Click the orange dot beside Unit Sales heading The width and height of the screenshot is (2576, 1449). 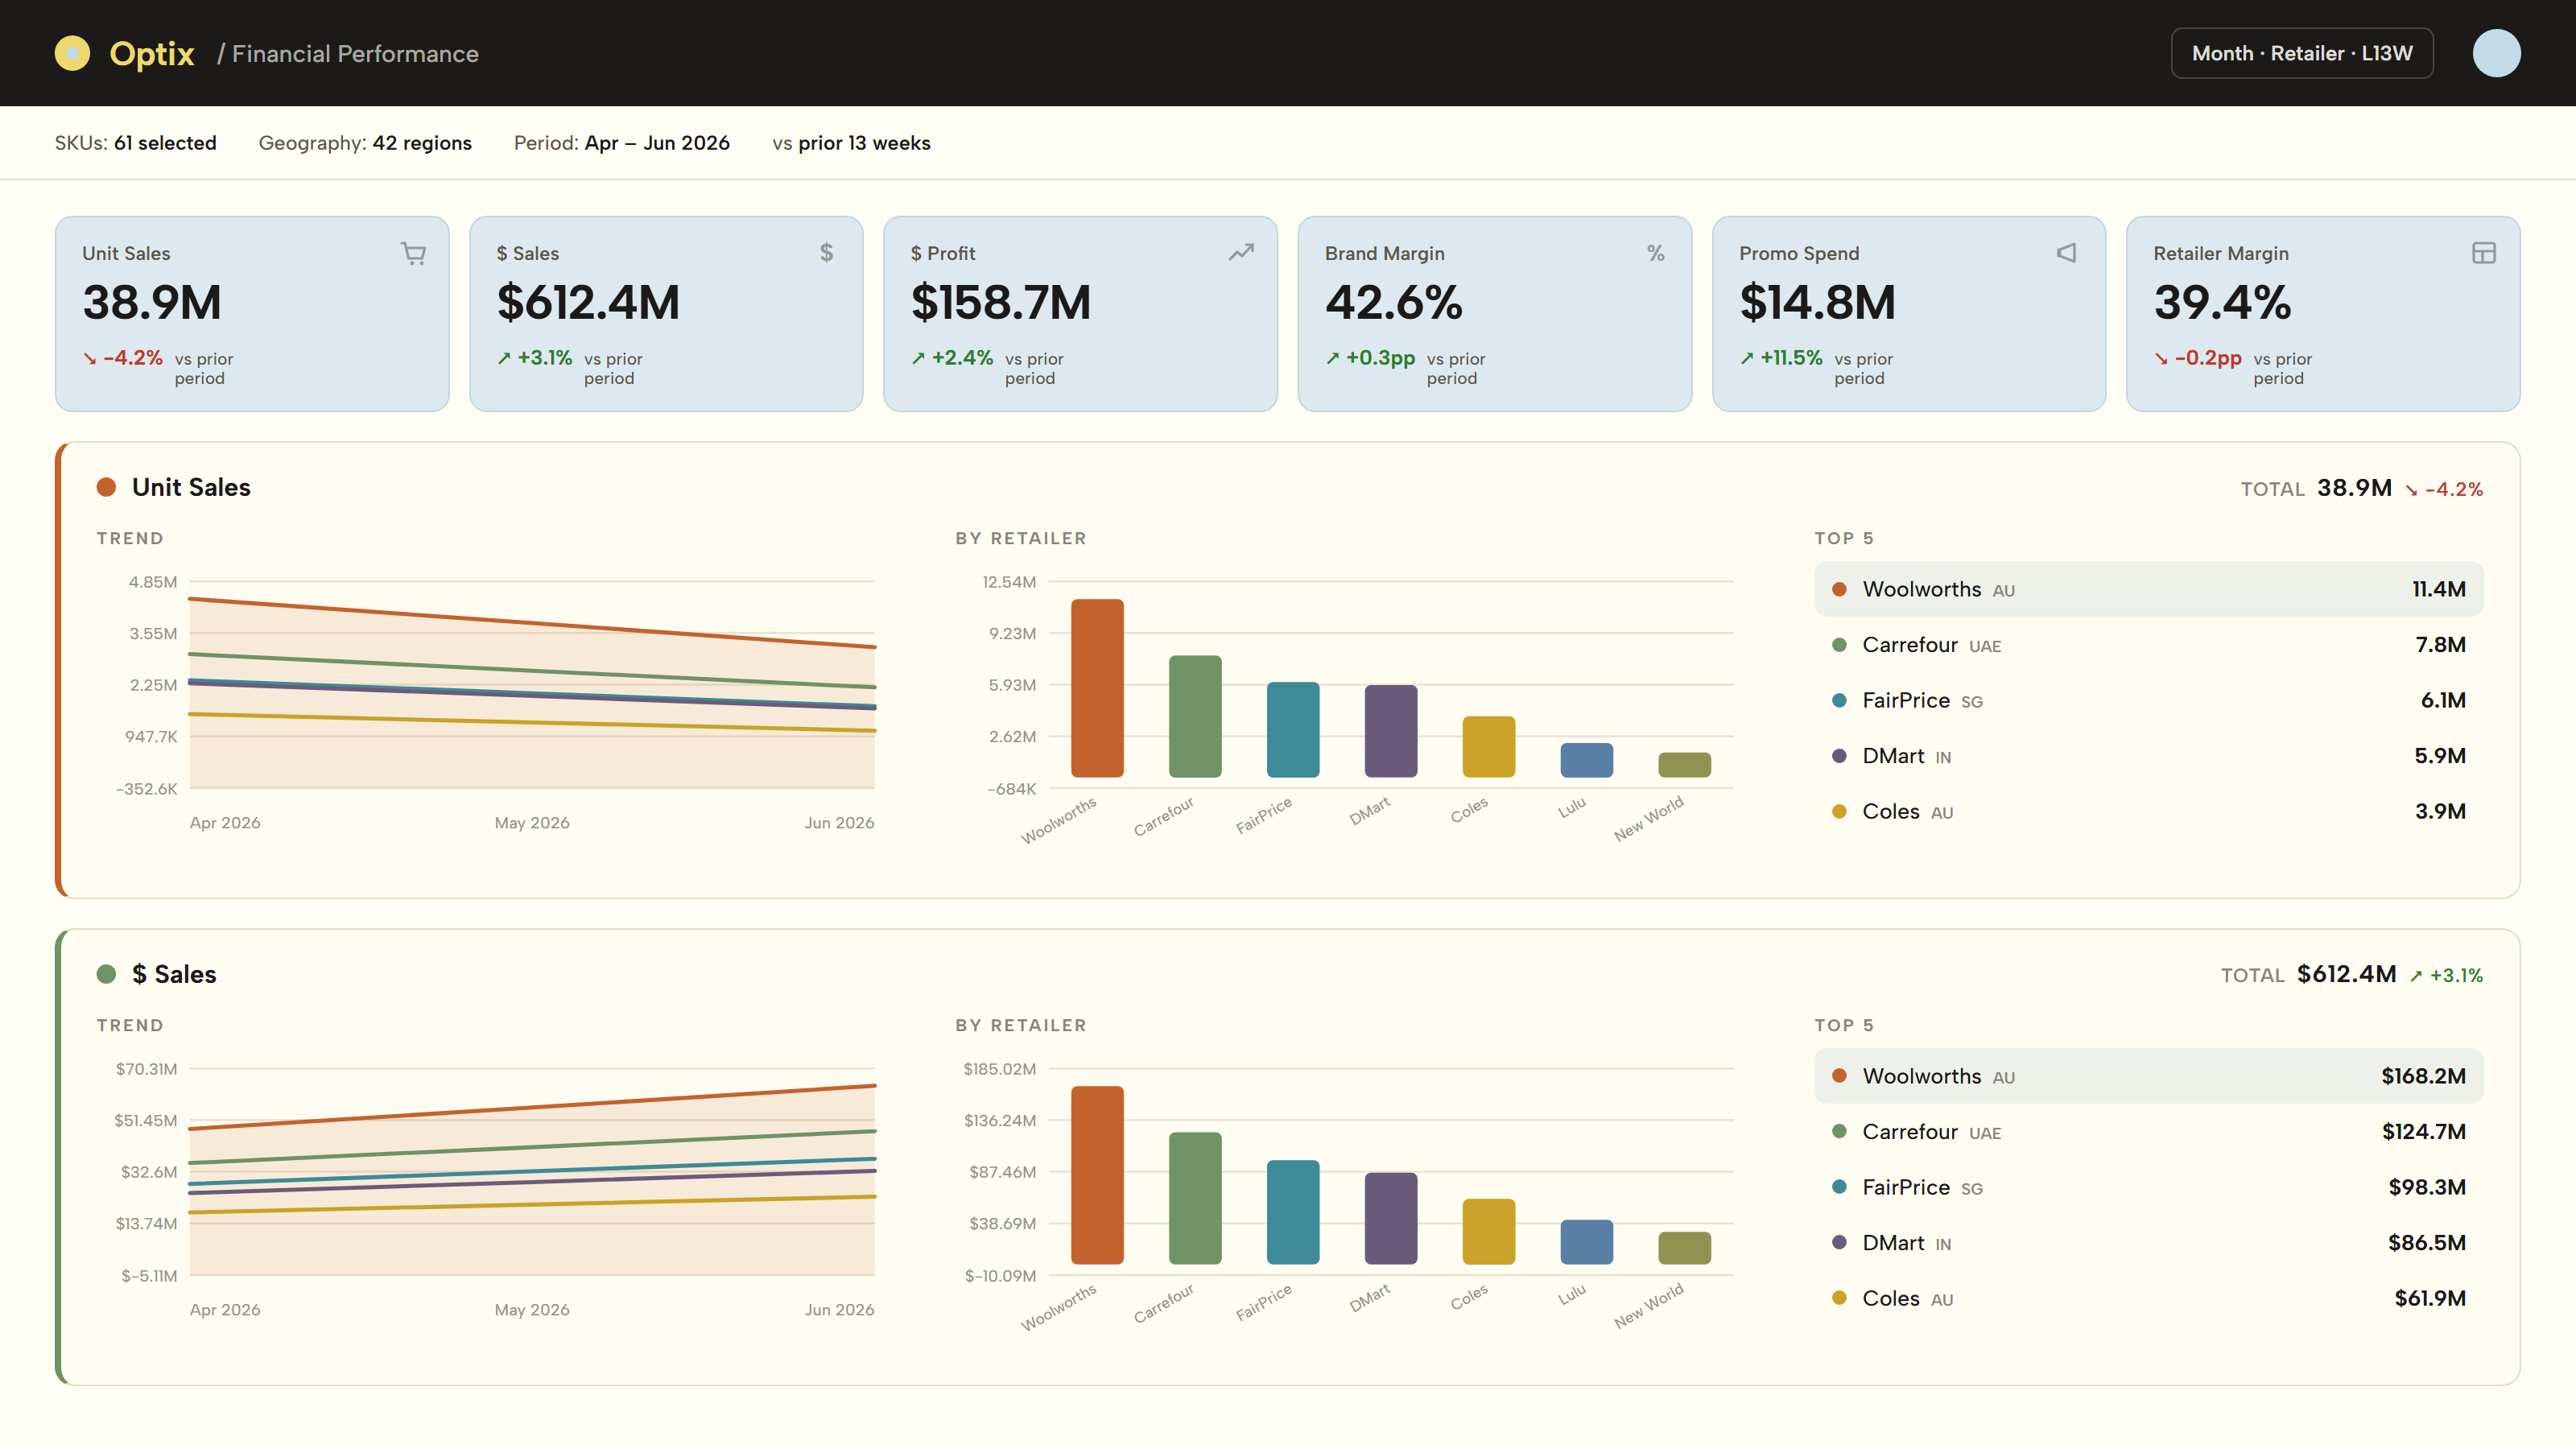(x=106, y=487)
